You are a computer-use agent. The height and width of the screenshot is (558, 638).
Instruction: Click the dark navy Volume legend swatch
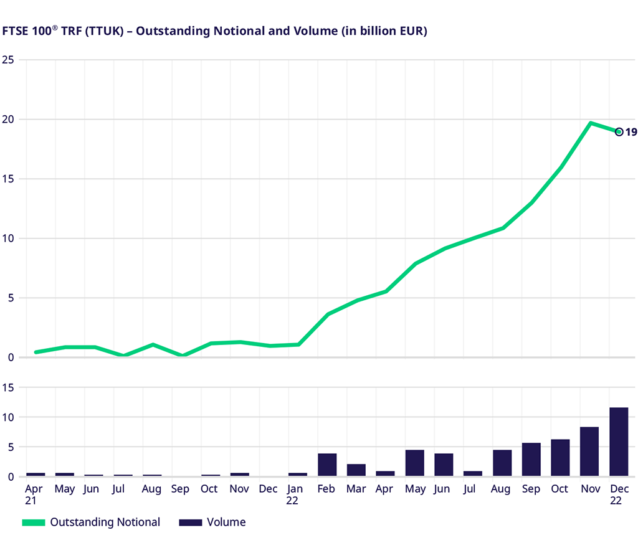pyautogui.click(x=190, y=523)
